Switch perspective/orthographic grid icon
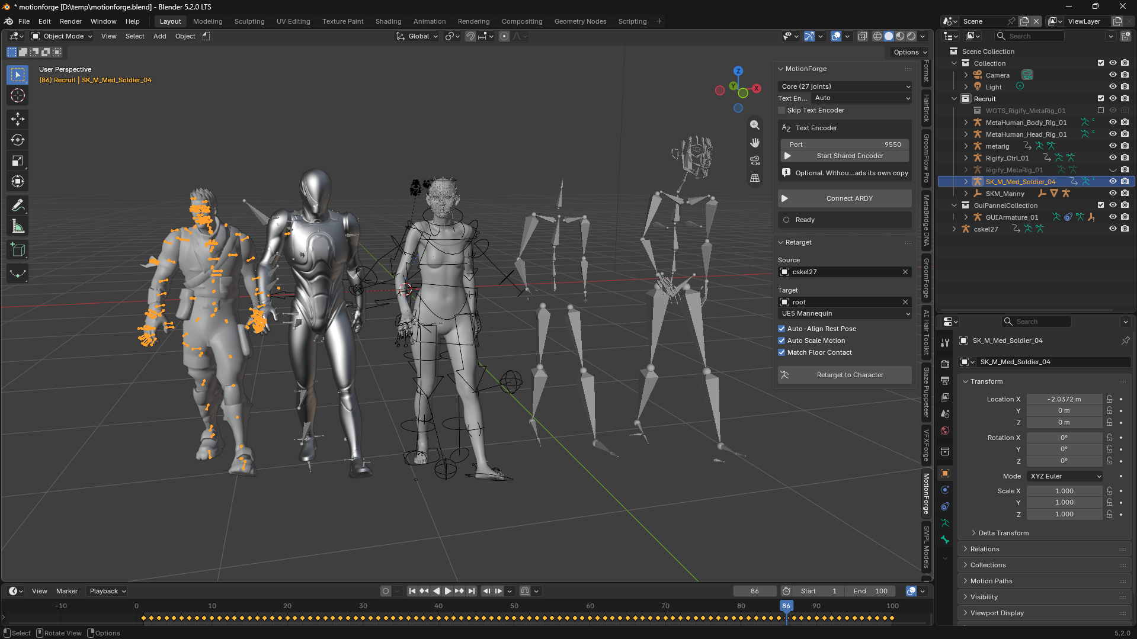Viewport: 1137px width, 639px height. click(x=755, y=178)
